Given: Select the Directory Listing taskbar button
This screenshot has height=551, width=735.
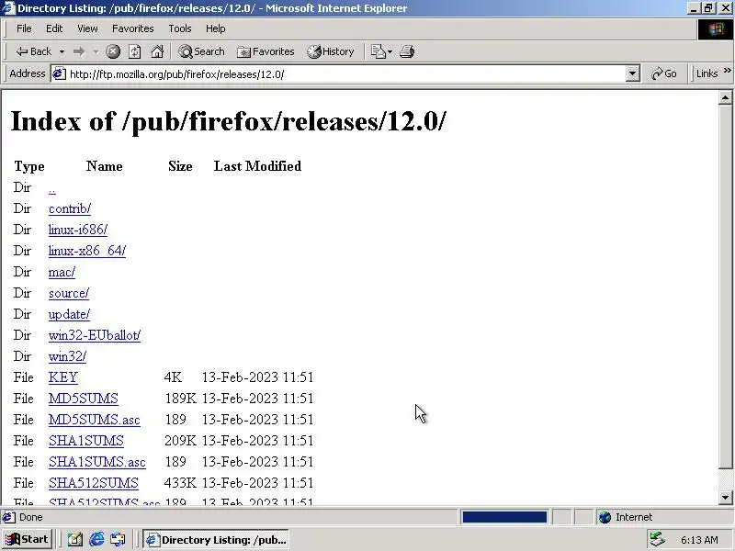Looking at the screenshot, I should [x=216, y=540].
